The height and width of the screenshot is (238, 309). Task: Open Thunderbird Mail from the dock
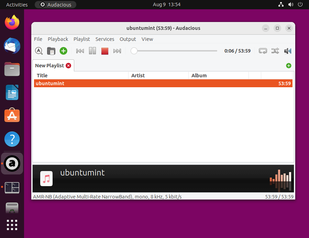click(12, 46)
